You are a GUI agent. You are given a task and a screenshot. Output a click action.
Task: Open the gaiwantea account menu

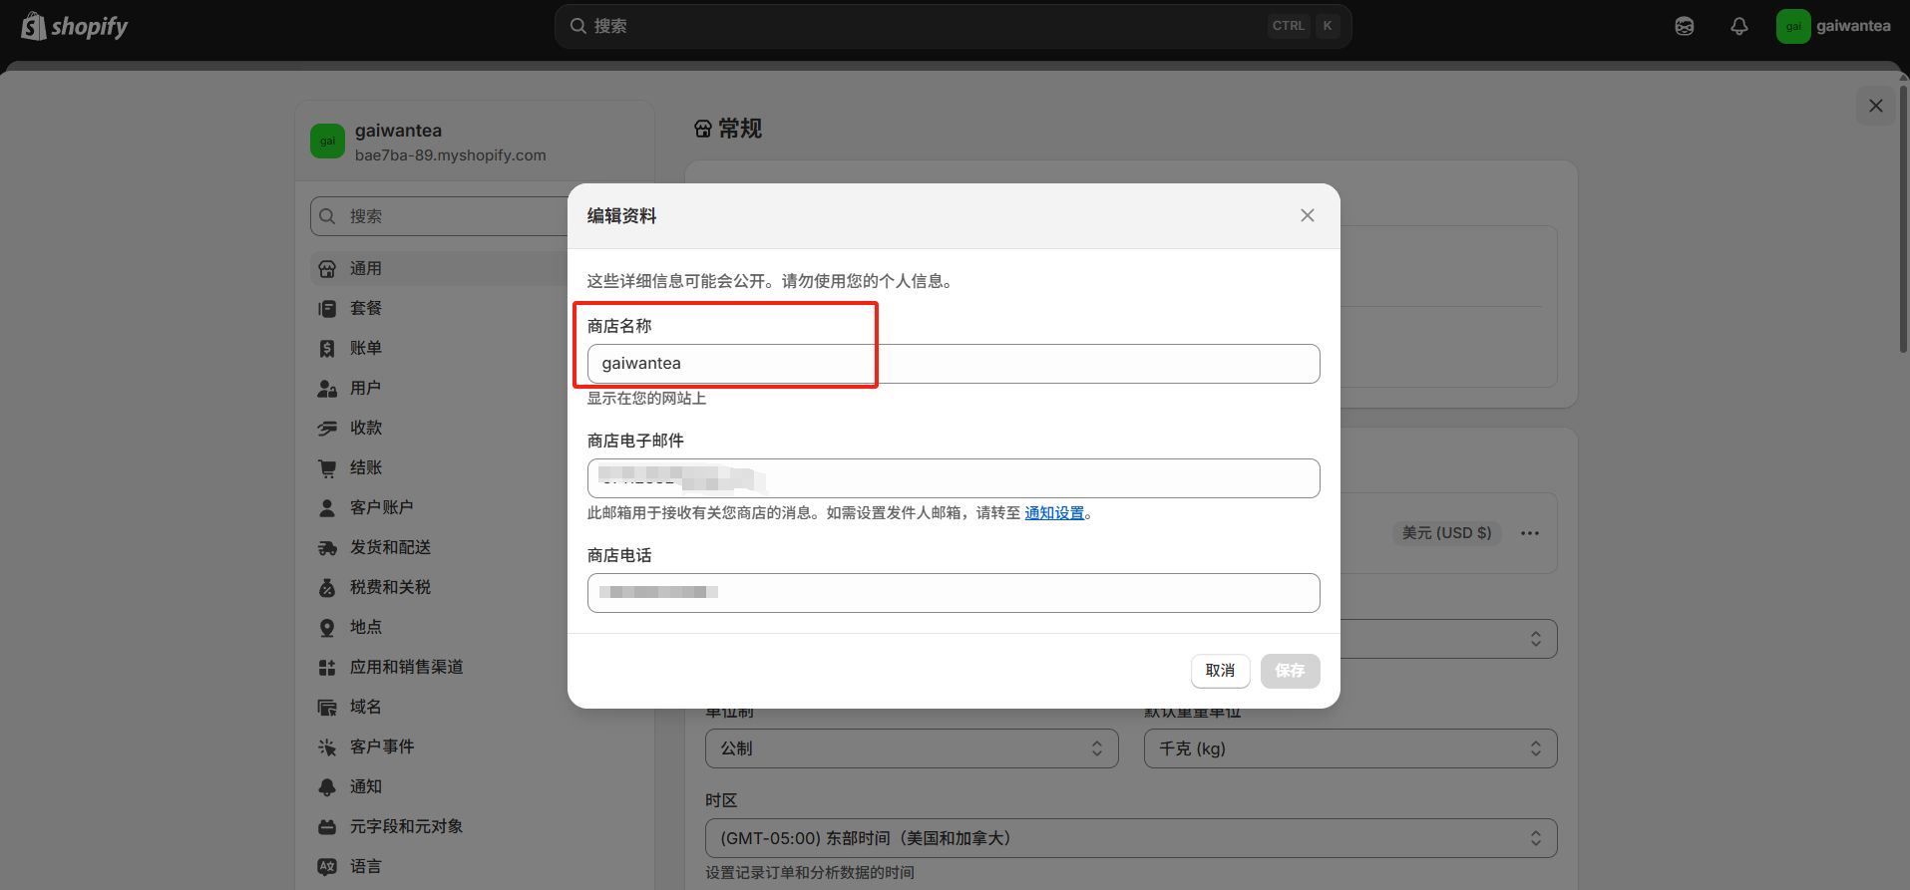pos(1834,27)
